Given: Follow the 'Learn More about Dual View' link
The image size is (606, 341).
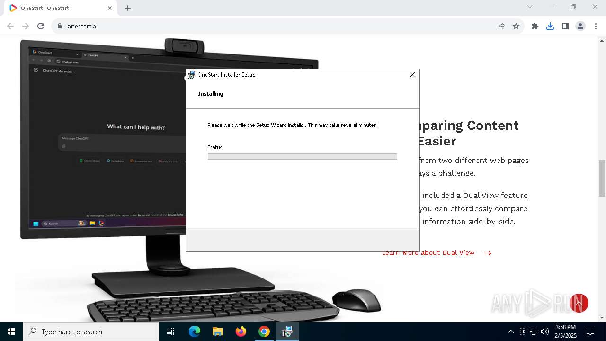Looking at the screenshot, I should point(428,253).
